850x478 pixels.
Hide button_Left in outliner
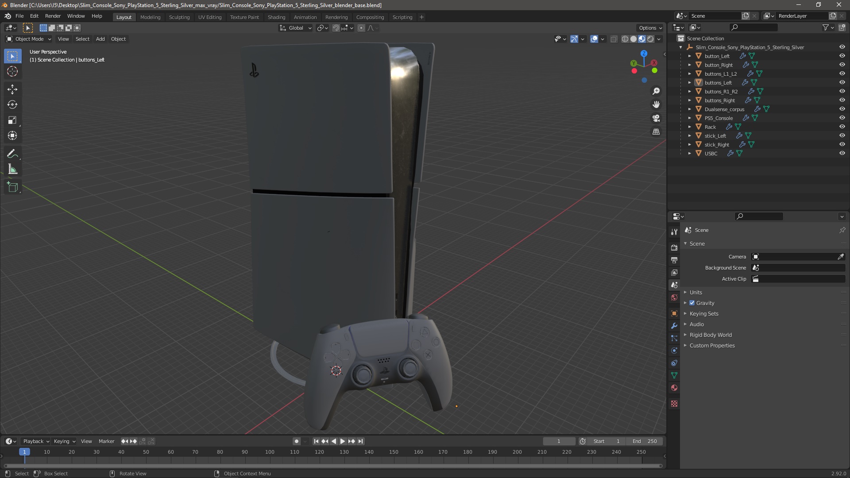pyautogui.click(x=842, y=56)
